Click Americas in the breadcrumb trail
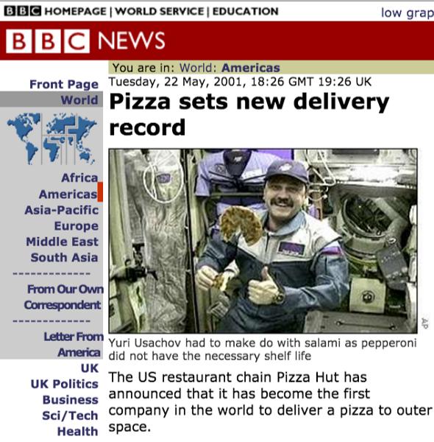Viewport: 434px width, 442px height. [x=251, y=68]
